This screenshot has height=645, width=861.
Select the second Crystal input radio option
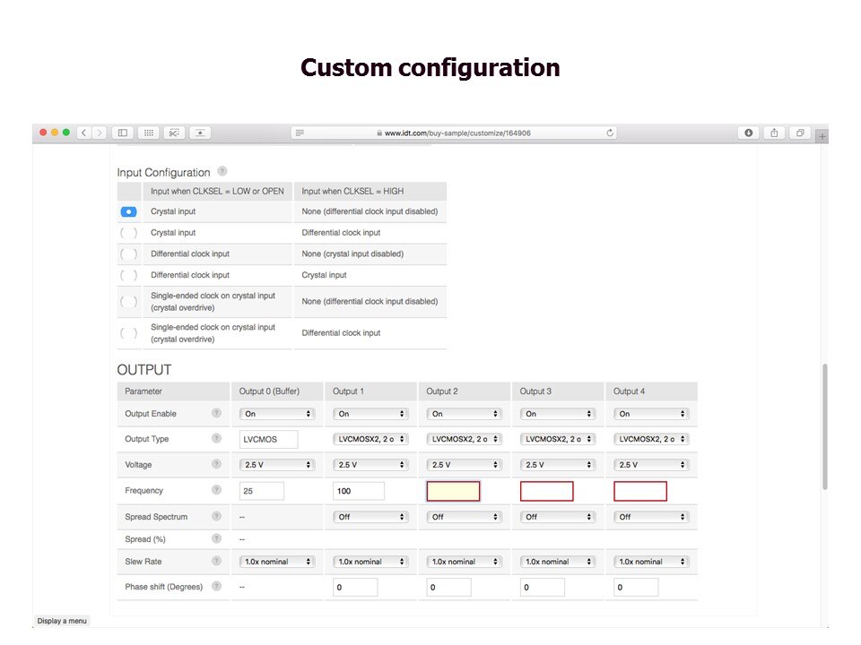coord(128,232)
